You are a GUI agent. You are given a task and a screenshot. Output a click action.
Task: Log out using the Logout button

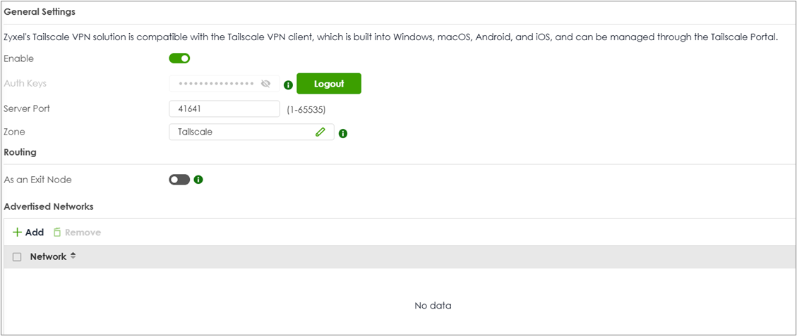[x=329, y=84]
